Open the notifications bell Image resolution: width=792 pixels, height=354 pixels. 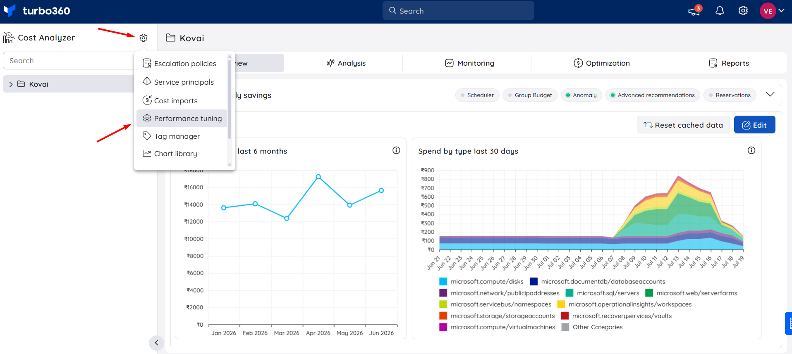(720, 11)
